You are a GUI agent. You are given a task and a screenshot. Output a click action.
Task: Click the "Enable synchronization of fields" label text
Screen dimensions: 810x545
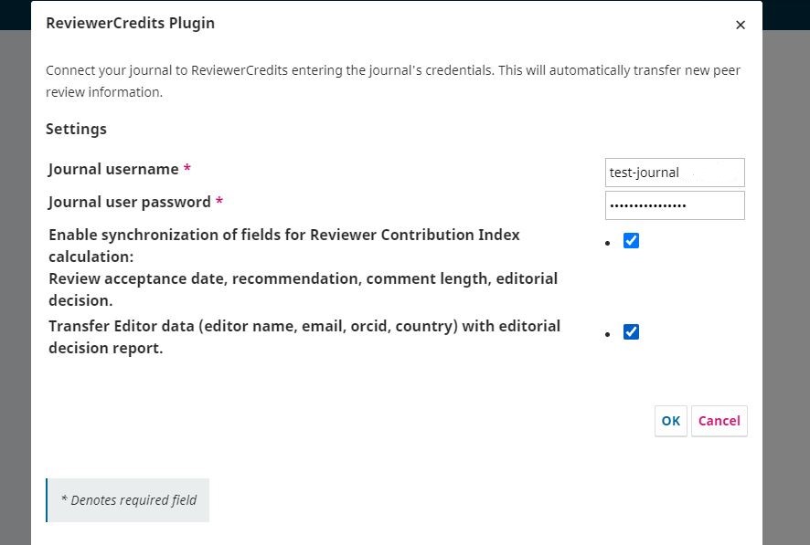pos(283,236)
